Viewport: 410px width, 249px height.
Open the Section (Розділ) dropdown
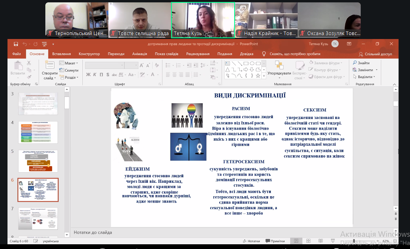tap(69, 77)
